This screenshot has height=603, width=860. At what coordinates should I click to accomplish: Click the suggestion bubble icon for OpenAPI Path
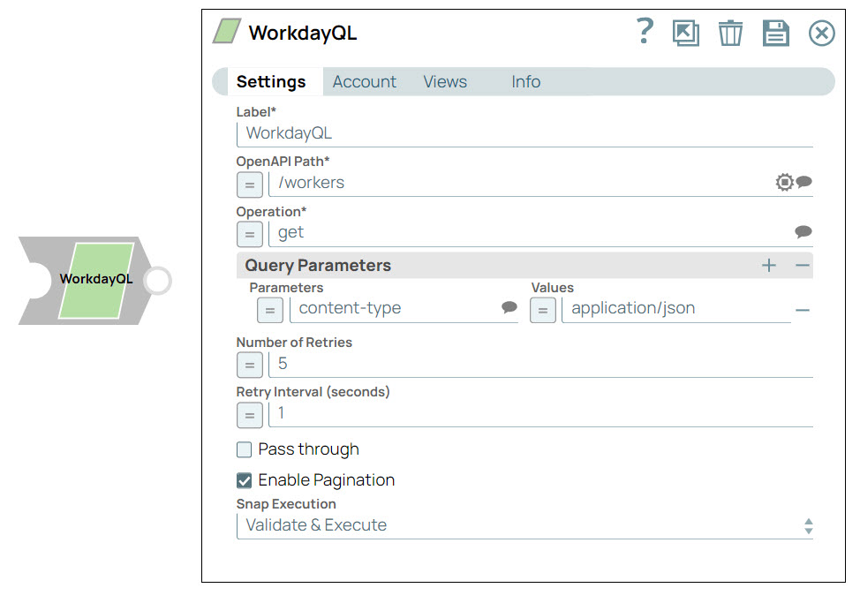click(x=804, y=182)
